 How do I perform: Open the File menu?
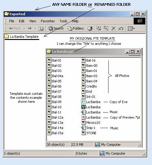click(12, 21)
